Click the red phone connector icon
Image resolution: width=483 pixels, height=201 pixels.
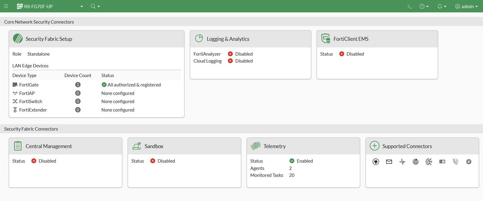[456, 162]
